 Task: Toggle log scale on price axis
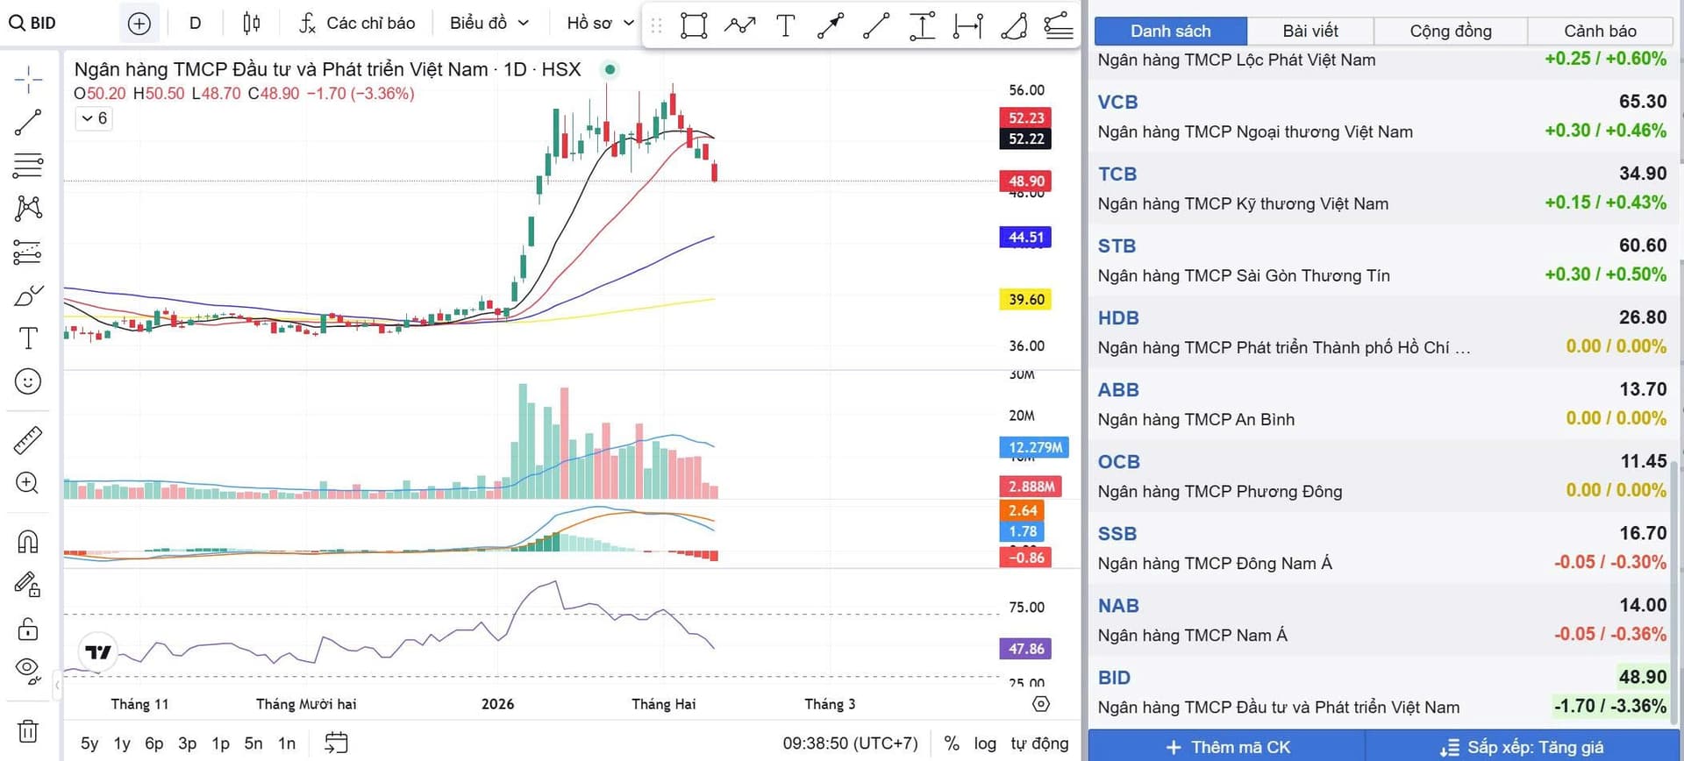tap(985, 743)
